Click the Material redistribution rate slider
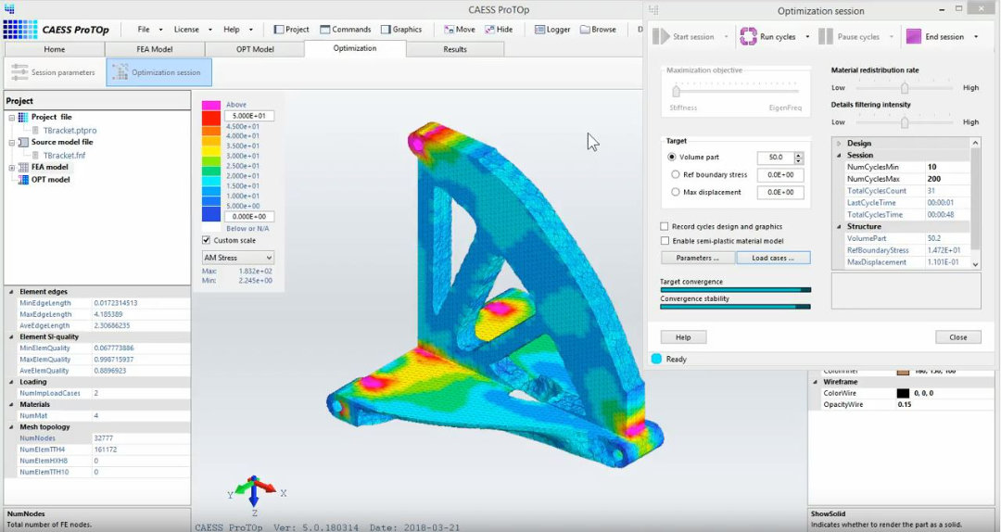Image resolution: width=1001 pixels, height=532 pixels. pyautogui.click(x=905, y=87)
